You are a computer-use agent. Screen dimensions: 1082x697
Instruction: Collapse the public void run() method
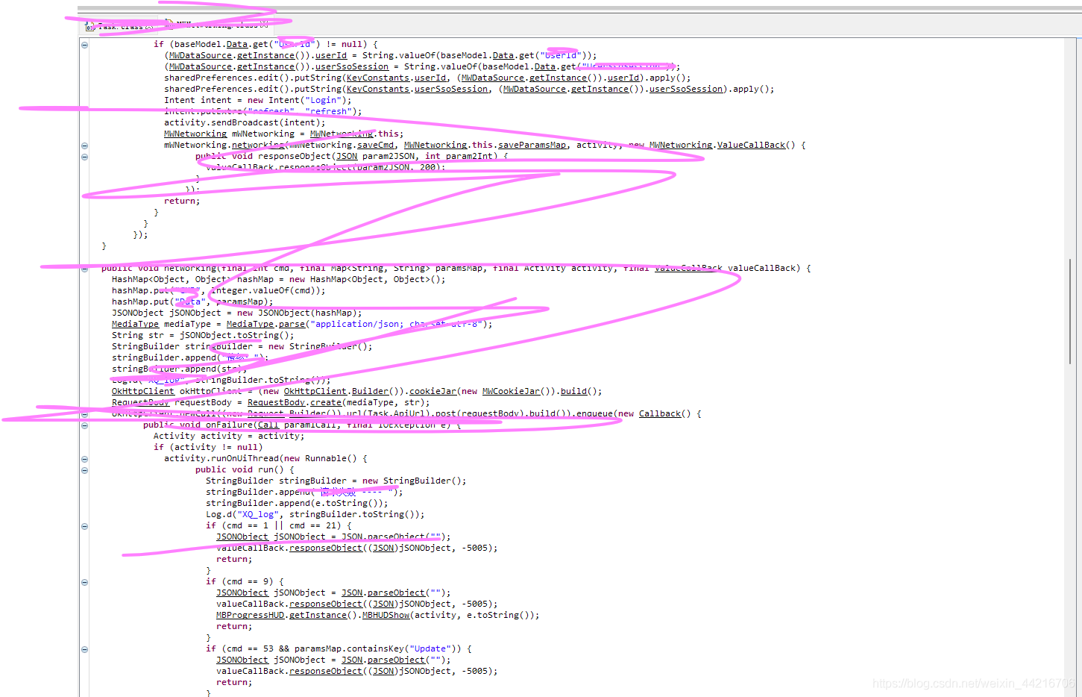pyautogui.click(x=84, y=470)
